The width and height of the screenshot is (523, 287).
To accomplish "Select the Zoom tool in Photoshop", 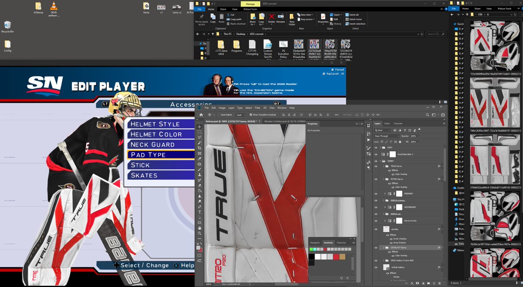I will pyautogui.click(x=200, y=233).
